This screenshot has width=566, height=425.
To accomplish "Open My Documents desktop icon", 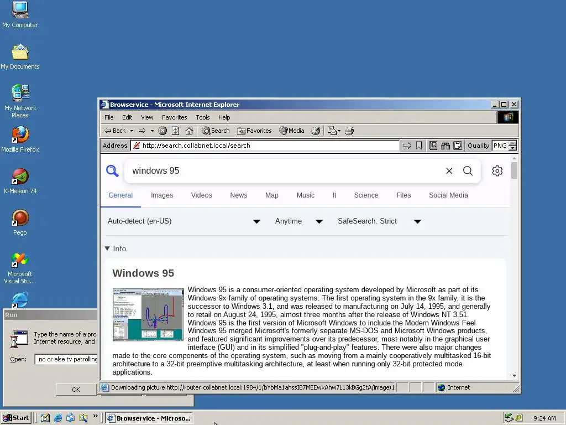I will [20, 57].
